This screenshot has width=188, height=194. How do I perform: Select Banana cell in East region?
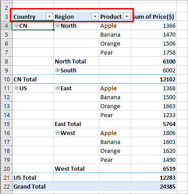115,97
